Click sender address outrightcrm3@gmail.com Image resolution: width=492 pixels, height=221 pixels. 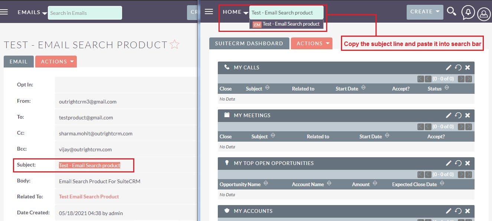click(88, 102)
